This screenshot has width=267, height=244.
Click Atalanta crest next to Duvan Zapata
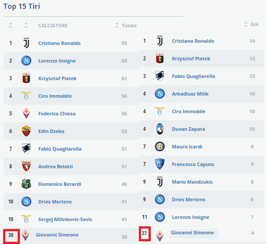(x=160, y=129)
